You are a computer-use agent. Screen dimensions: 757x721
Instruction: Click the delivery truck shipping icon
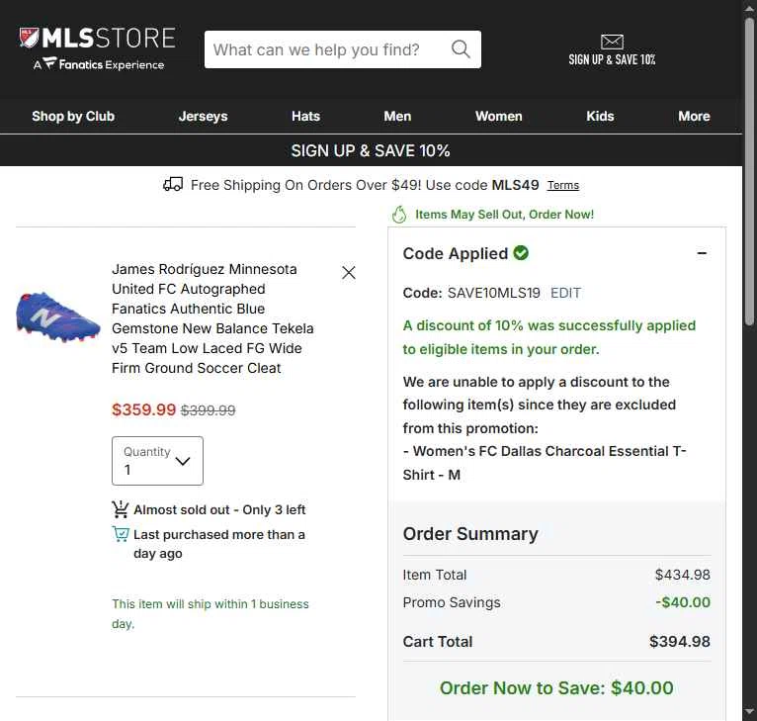click(x=173, y=185)
